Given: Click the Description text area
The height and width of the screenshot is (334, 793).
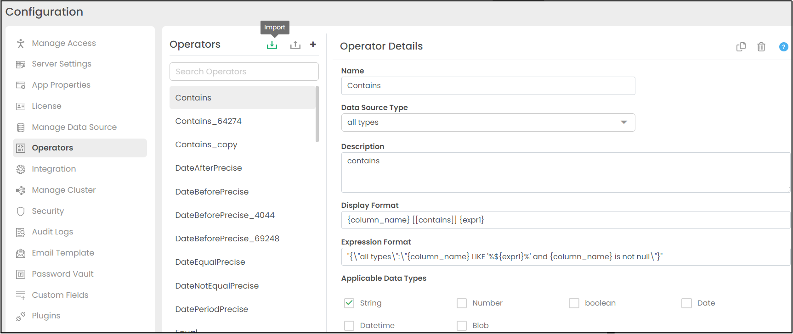Looking at the screenshot, I should (x=566, y=173).
